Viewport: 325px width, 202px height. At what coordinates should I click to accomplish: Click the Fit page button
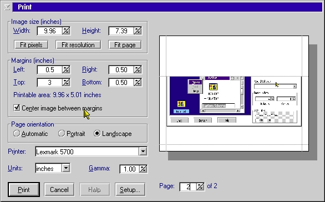point(125,45)
